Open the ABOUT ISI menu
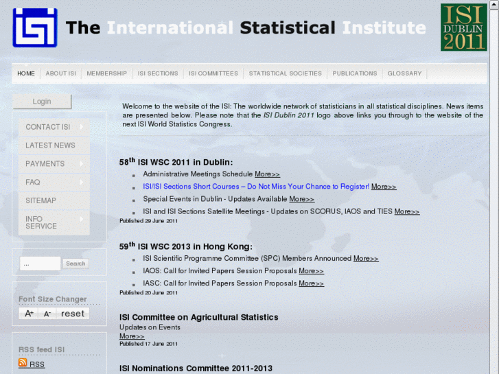 (61, 73)
